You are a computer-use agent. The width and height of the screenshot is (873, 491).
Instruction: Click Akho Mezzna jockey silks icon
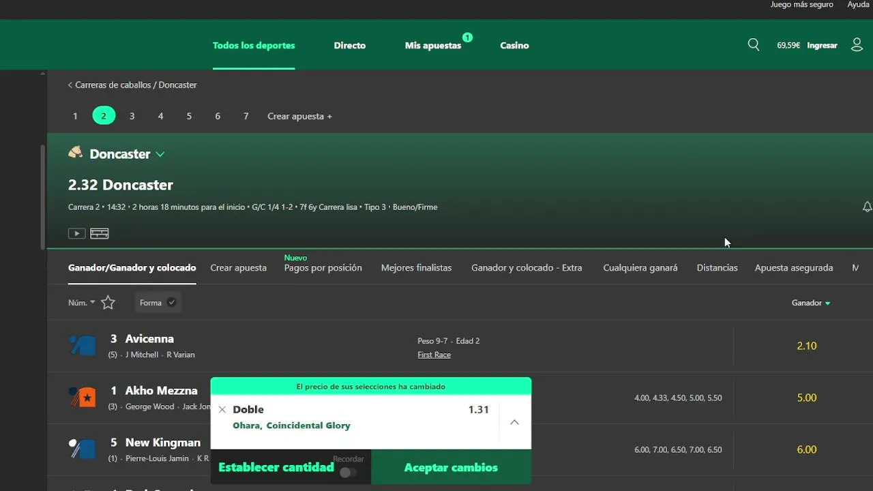(x=83, y=398)
